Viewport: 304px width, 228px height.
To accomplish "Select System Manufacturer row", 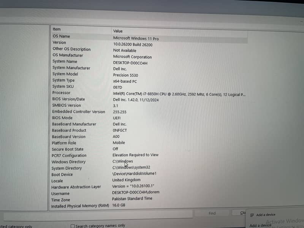I will click(71, 68).
